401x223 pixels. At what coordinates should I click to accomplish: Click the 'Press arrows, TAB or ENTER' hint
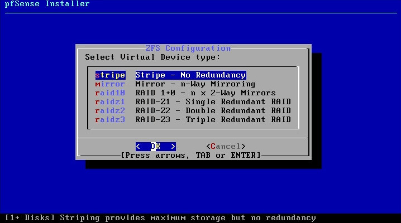pos(190,155)
